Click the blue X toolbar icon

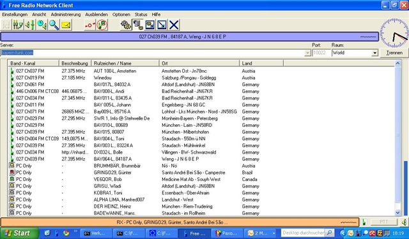174,25
